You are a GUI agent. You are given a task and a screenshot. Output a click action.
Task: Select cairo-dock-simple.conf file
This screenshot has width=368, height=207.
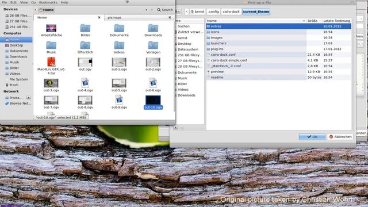point(278,60)
